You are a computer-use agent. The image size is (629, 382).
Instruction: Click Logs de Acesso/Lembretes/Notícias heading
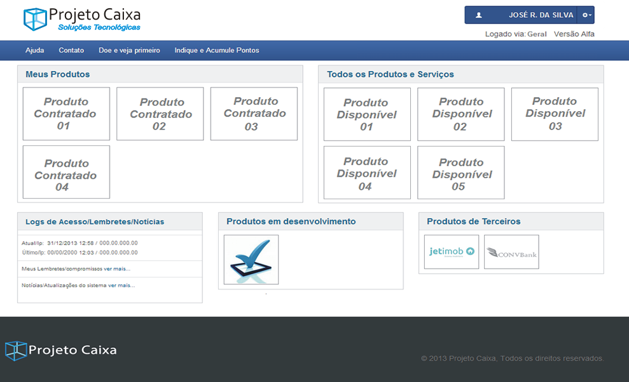coord(95,222)
